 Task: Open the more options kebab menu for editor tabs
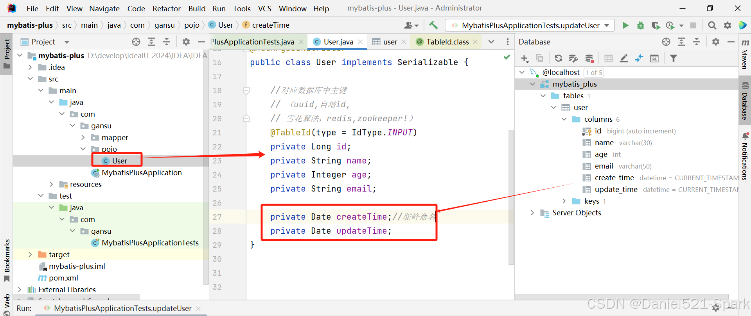[508, 42]
